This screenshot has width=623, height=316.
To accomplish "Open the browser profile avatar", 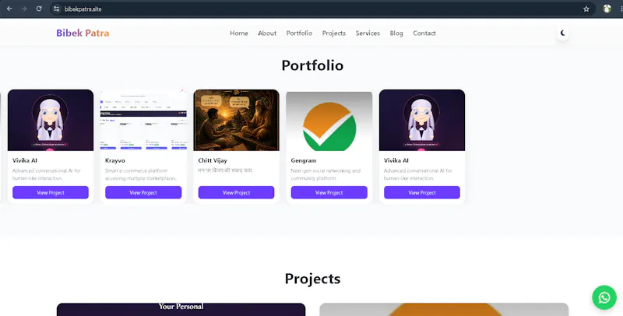I will point(607,9).
